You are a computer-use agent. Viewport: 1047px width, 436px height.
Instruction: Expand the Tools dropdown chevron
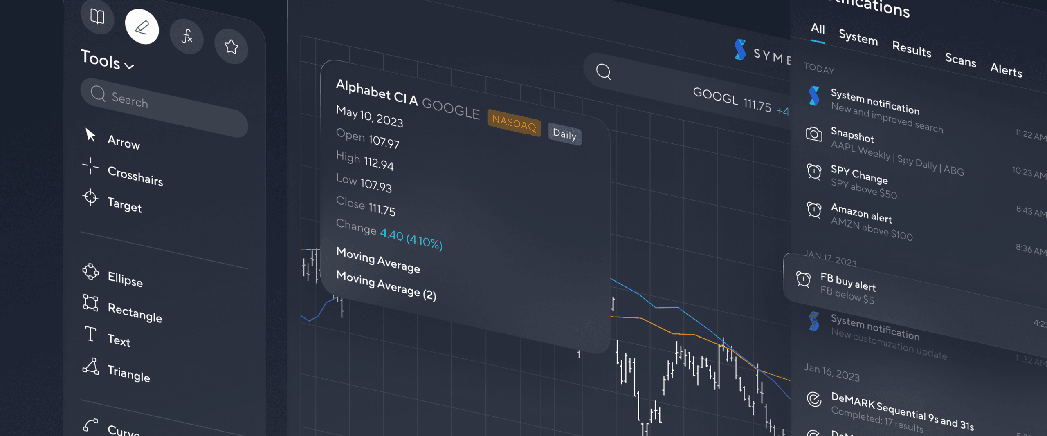[129, 66]
